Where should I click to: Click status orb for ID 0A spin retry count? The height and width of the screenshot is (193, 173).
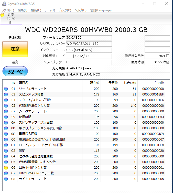coord(6,123)
